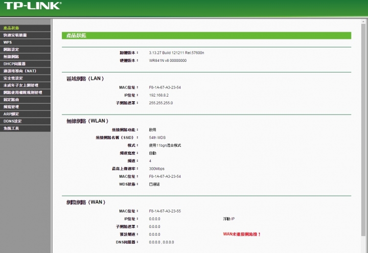Viewport: 368px width, 253px height.
Task: Click the 無線網路名稱 (SSID) label
Action: coord(117,137)
